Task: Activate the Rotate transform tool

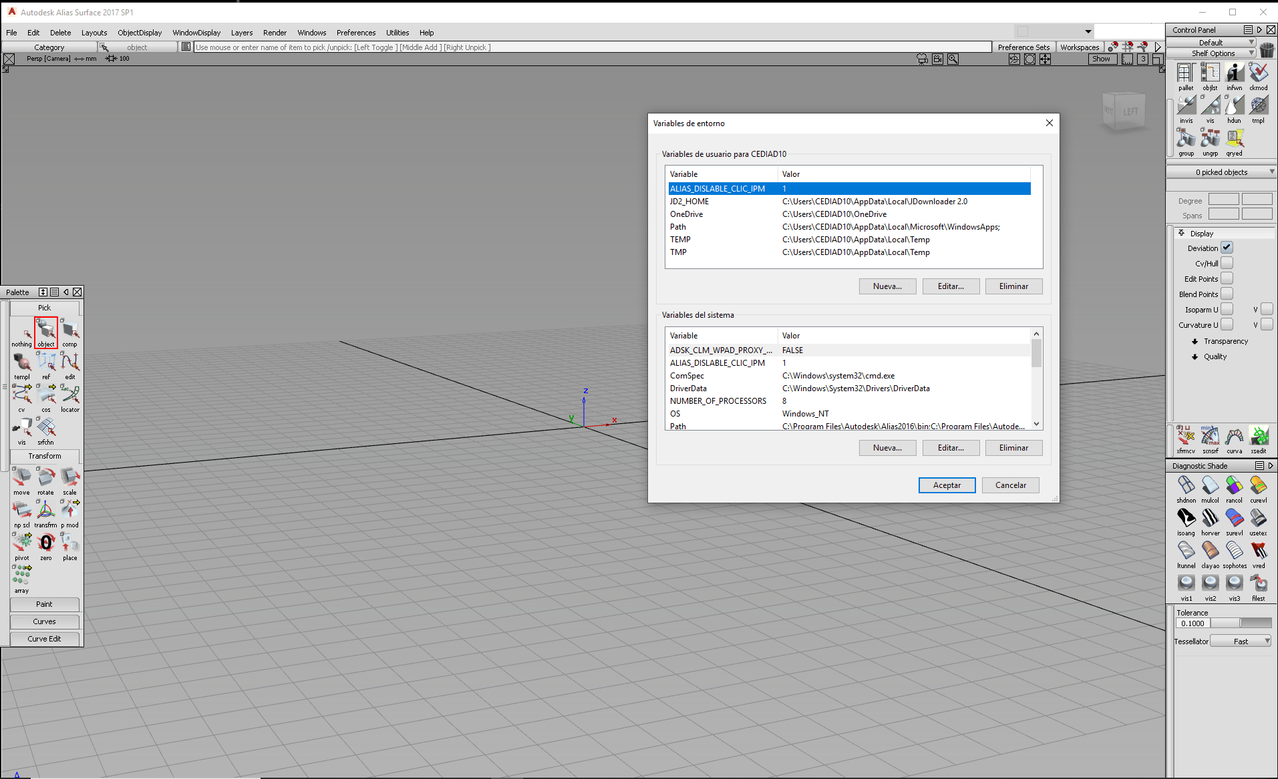Action: click(x=46, y=481)
